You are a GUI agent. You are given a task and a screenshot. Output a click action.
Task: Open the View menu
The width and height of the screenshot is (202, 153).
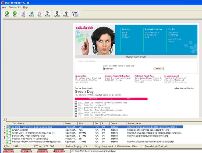point(4,7)
